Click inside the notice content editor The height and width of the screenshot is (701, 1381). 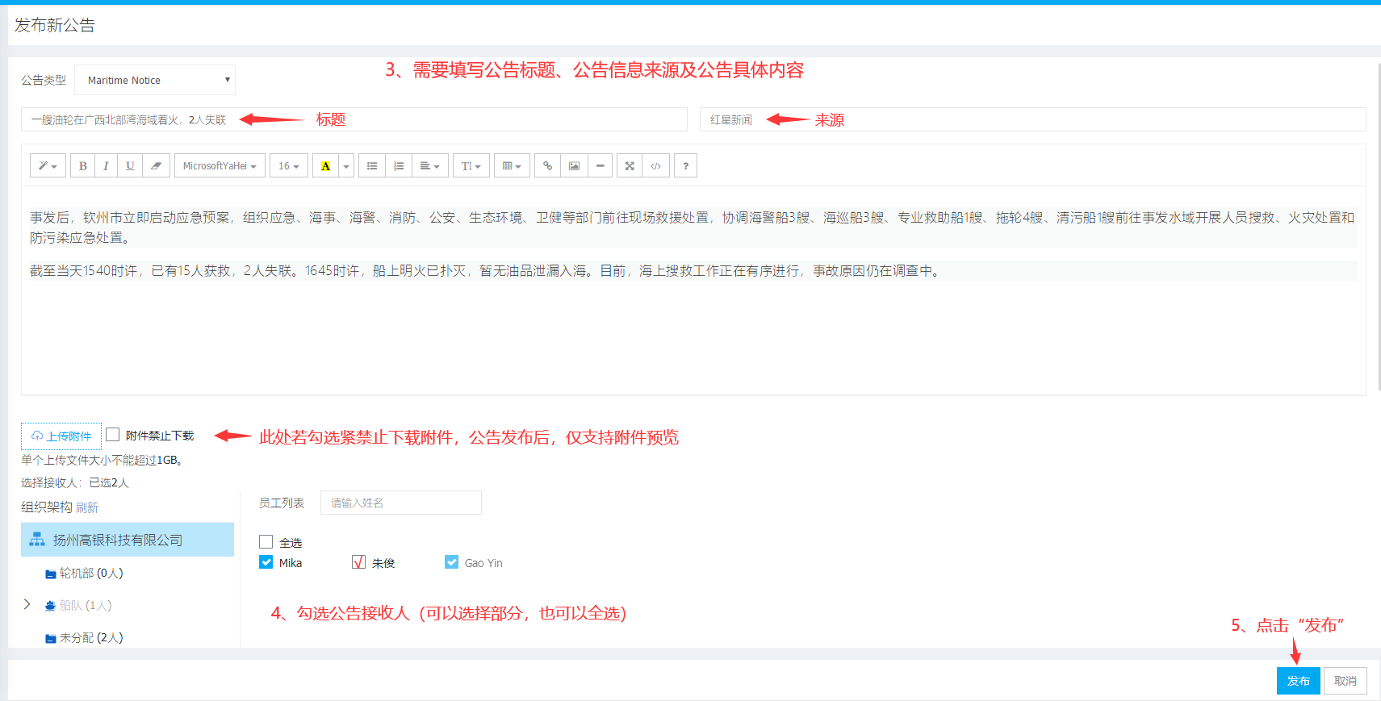693,290
